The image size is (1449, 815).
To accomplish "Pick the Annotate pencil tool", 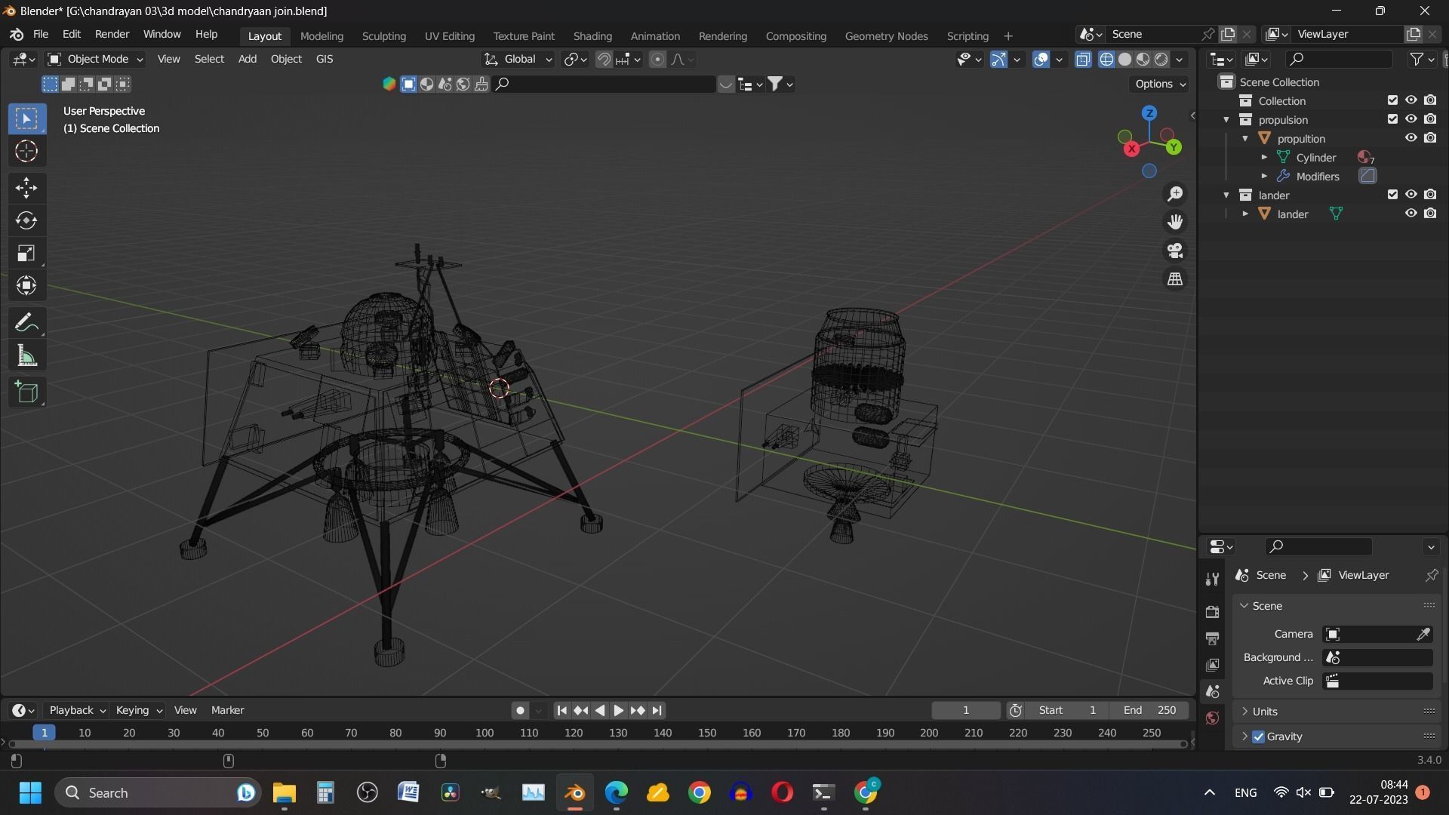I will click(x=26, y=323).
